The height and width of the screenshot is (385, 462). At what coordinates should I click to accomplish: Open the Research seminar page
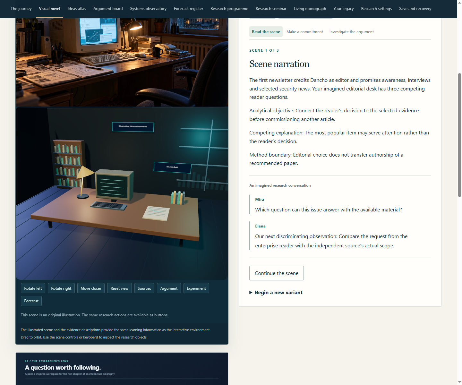[x=271, y=9]
